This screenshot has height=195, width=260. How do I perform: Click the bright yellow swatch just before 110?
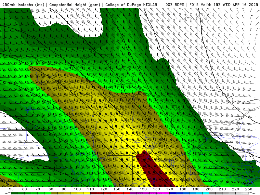tap(87, 193)
